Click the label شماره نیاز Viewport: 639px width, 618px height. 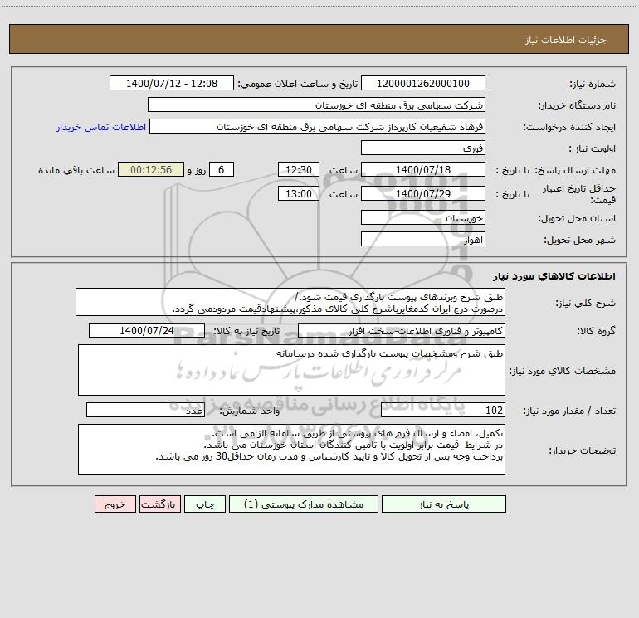click(x=593, y=85)
